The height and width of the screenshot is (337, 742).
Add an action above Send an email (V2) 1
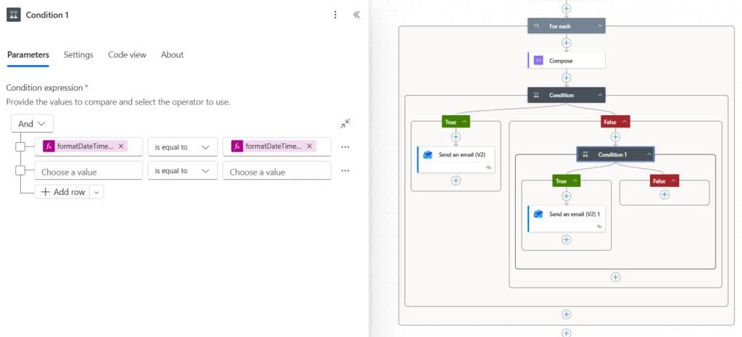(x=566, y=196)
